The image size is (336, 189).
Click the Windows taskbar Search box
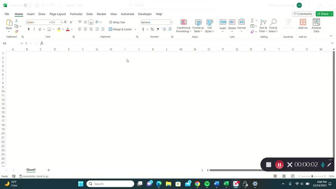110,184
